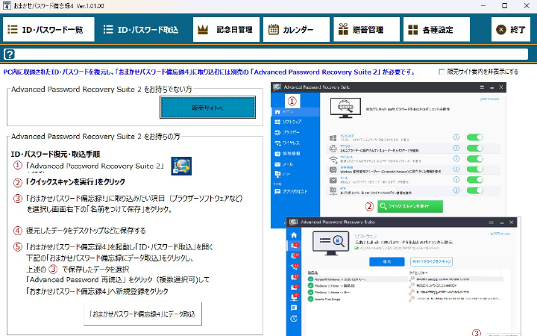Select 資格情報 in Recovery Suite home illustration sidebar
Image resolution: width=537 pixels, height=336 pixels.
pos(295,154)
